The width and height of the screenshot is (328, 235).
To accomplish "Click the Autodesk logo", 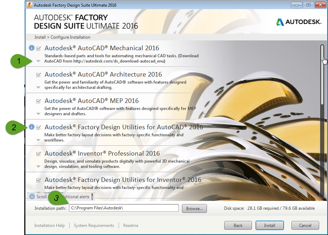I will coord(298,21).
